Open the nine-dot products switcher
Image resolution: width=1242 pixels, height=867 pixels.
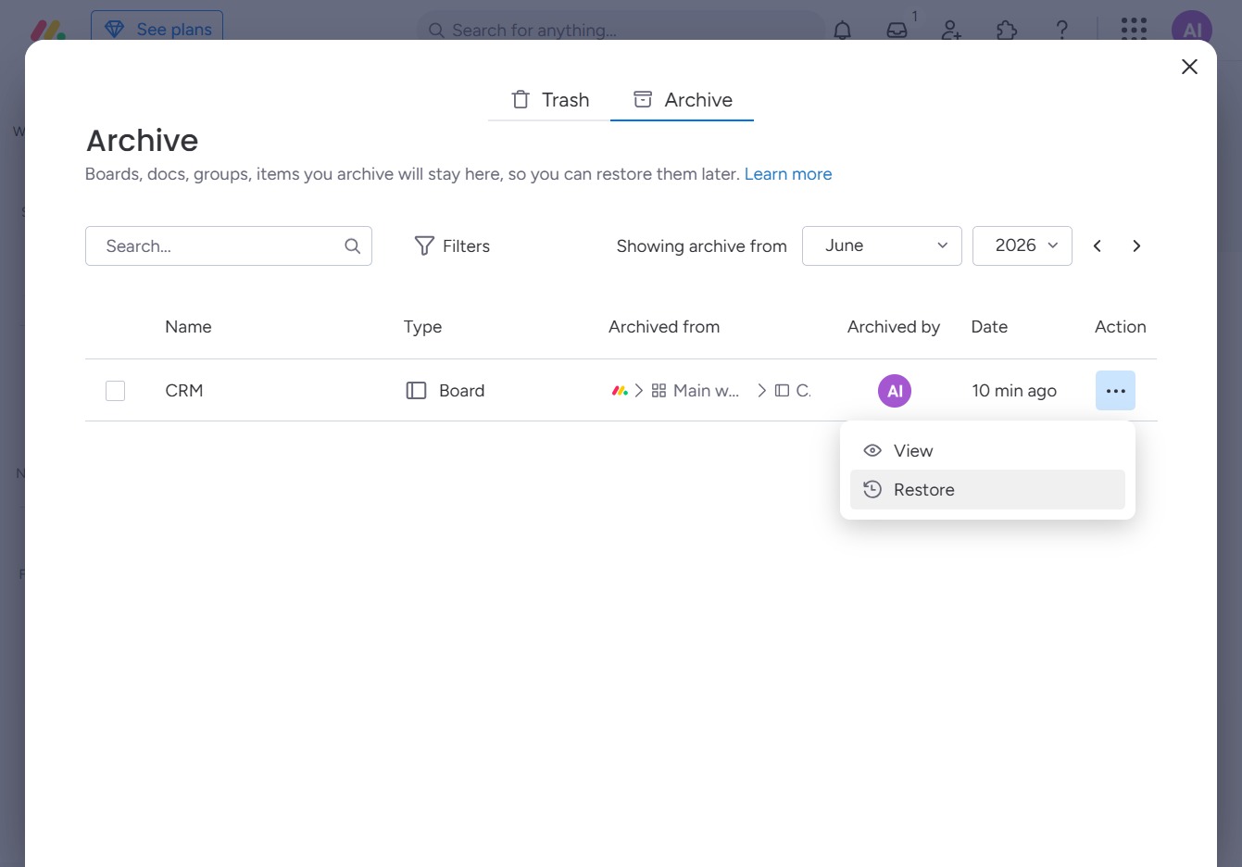[1134, 30]
